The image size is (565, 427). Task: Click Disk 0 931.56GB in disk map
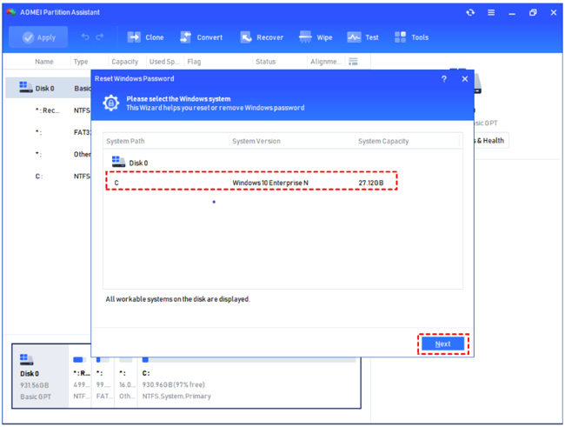[x=40, y=377]
